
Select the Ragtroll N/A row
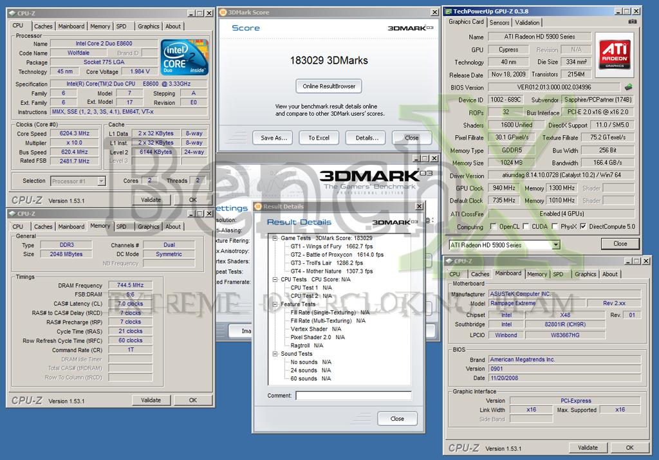[307, 345]
